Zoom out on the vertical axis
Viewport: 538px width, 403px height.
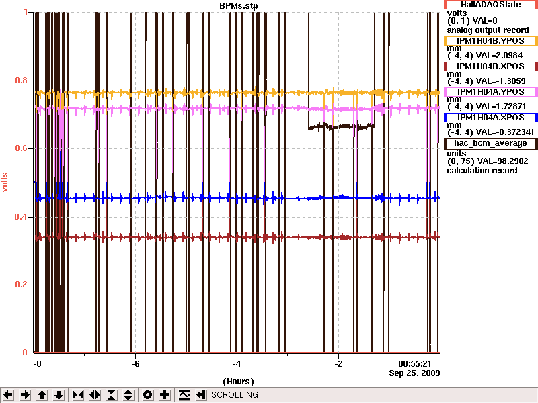click(x=128, y=395)
